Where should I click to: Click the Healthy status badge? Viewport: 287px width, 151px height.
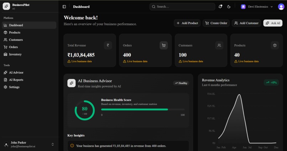coord(181,83)
